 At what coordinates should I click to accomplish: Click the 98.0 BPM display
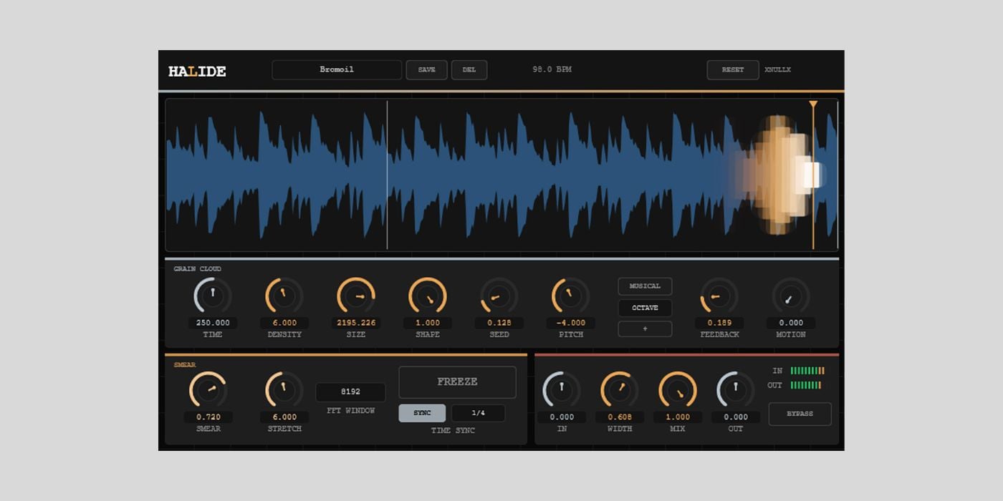(552, 69)
